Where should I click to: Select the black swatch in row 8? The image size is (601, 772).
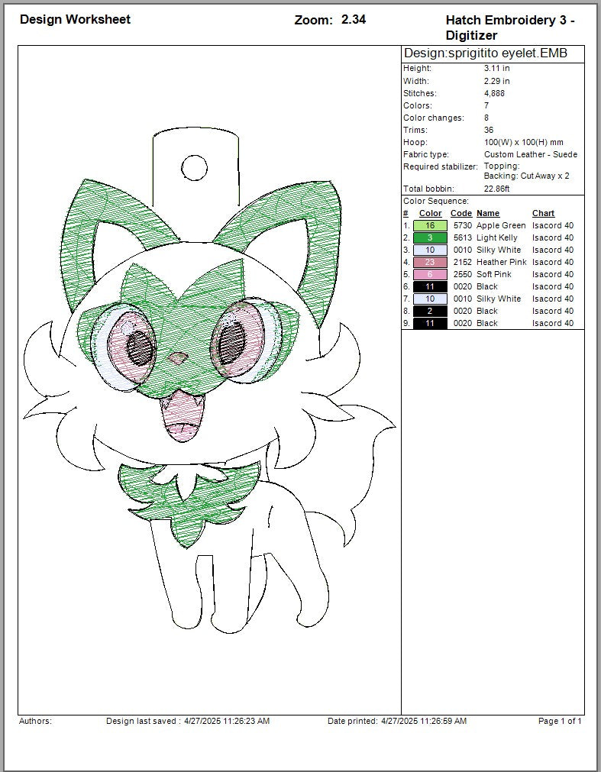pyautogui.click(x=430, y=311)
